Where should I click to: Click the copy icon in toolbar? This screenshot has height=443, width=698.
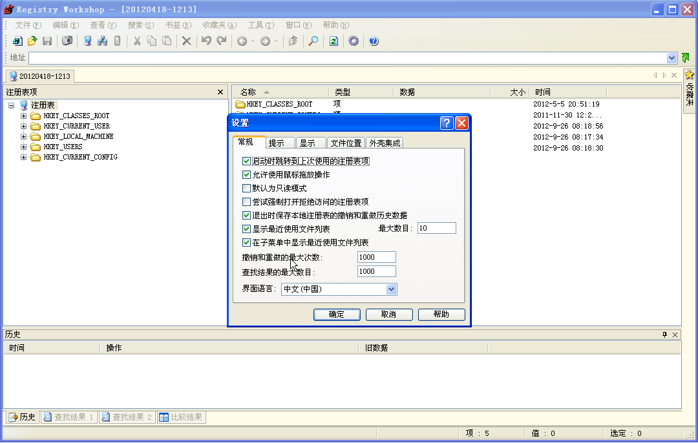[x=152, y=41]
